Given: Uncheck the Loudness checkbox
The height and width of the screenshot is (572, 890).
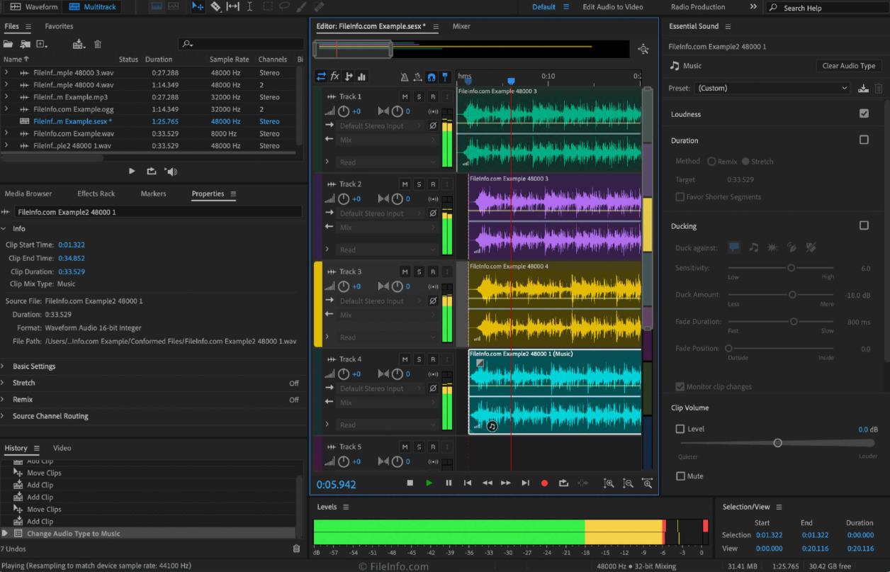Looking at the screenshot, I should pyautogui.click(x=864, y=113).
